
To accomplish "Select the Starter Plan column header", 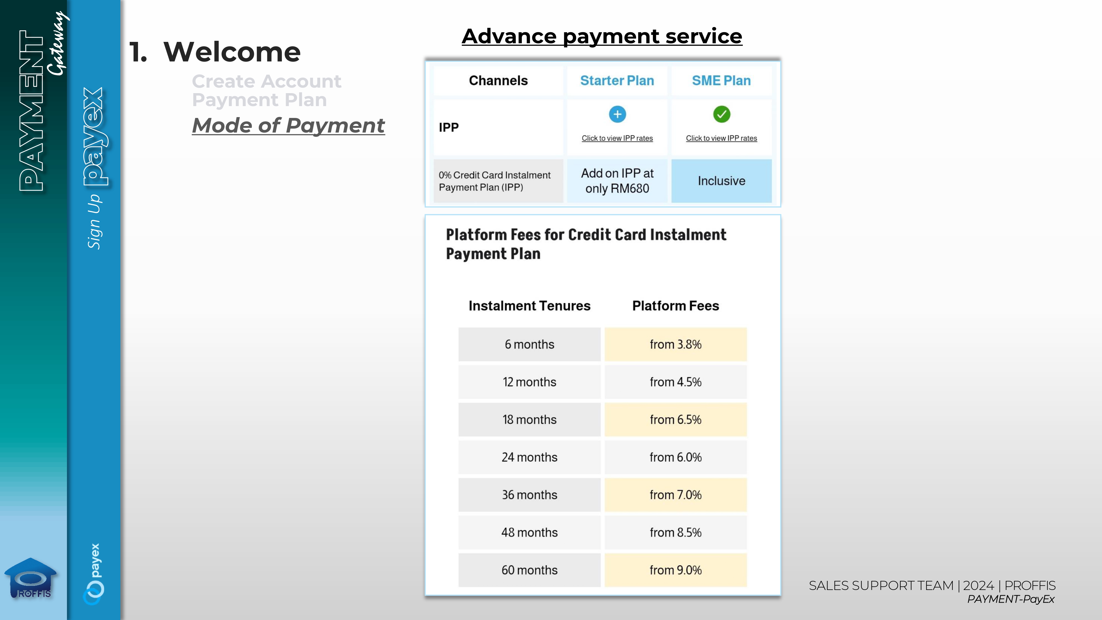I will tap(617, 80).
